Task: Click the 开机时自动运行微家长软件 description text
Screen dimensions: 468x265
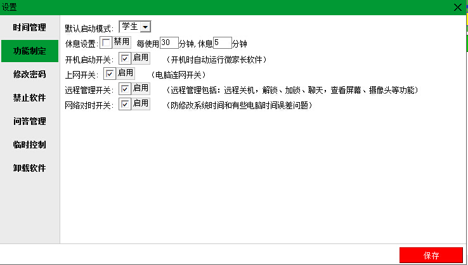Action: tap(217, 60)
